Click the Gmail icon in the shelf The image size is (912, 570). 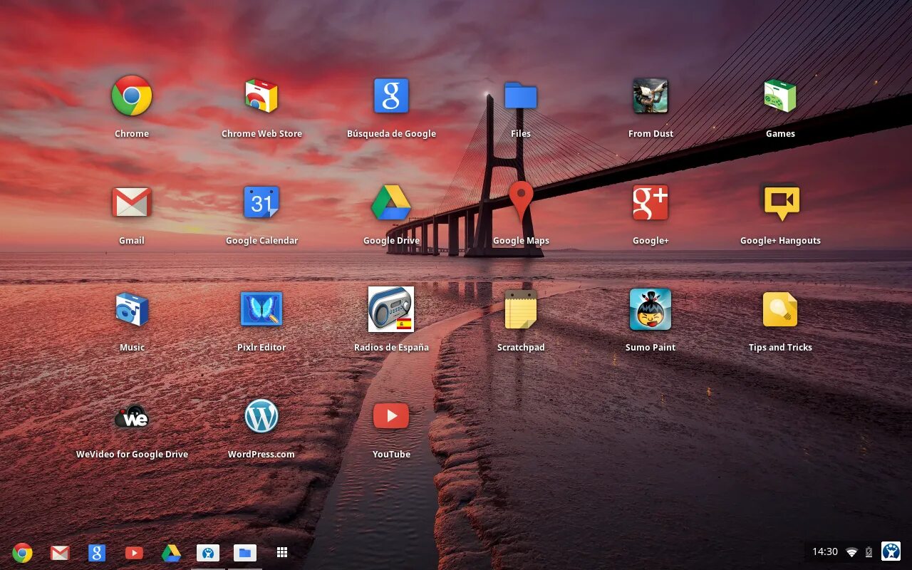(60, 552)
